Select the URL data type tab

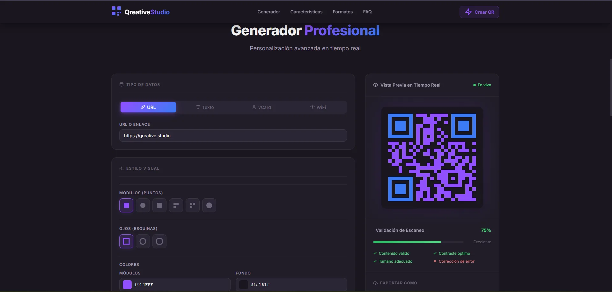click(148, 107)
